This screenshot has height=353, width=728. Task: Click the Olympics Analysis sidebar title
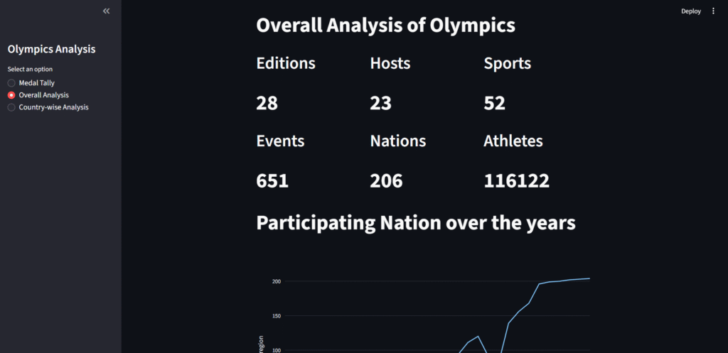(51, 49)
